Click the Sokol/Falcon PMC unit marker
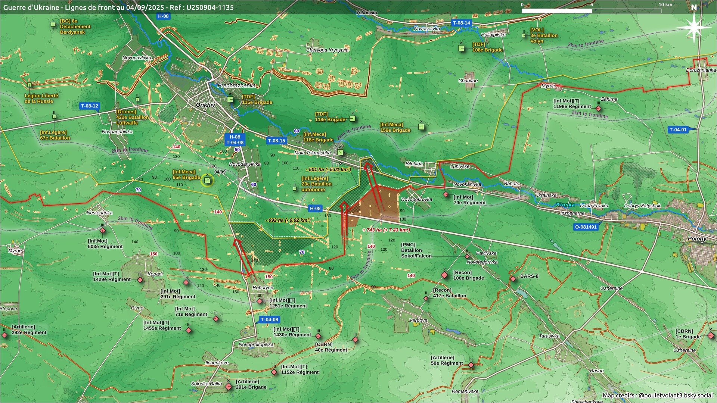Screen dimensions: 717x403 click(x=467, y=256)
